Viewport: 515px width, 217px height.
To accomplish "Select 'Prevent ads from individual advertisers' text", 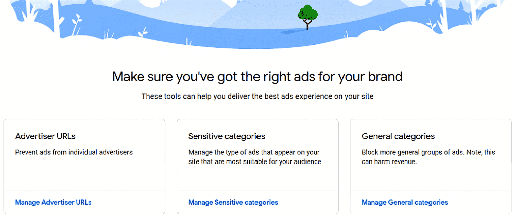I will point(74,152).
